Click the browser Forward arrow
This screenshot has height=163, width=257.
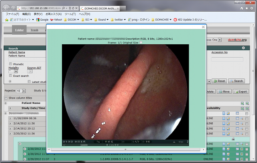pos(13,8)
